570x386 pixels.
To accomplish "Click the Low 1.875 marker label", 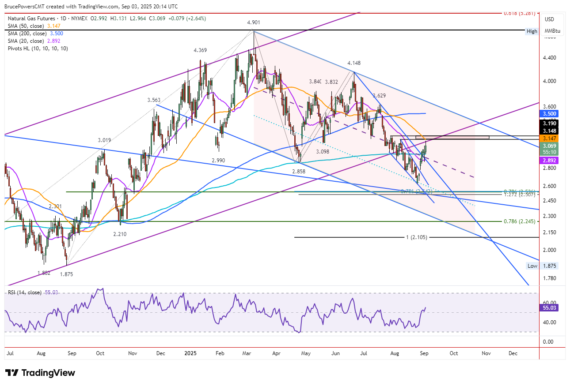I will [543, 266].
